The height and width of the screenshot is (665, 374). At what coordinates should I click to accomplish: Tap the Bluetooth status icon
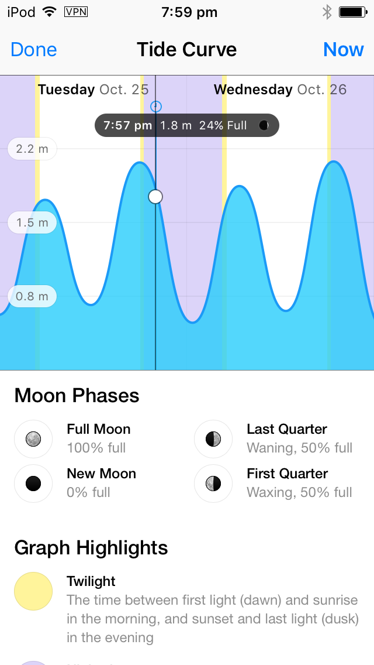pos(327,12)
